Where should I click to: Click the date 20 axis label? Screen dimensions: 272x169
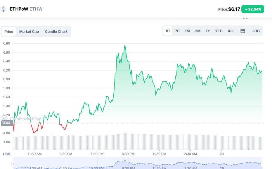(x=221, y=154)
